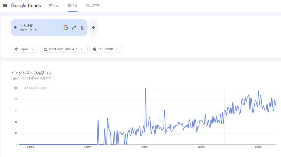281x157 pixels.
Task: Click the 2025年 axis label
Action: click(258, 147)
